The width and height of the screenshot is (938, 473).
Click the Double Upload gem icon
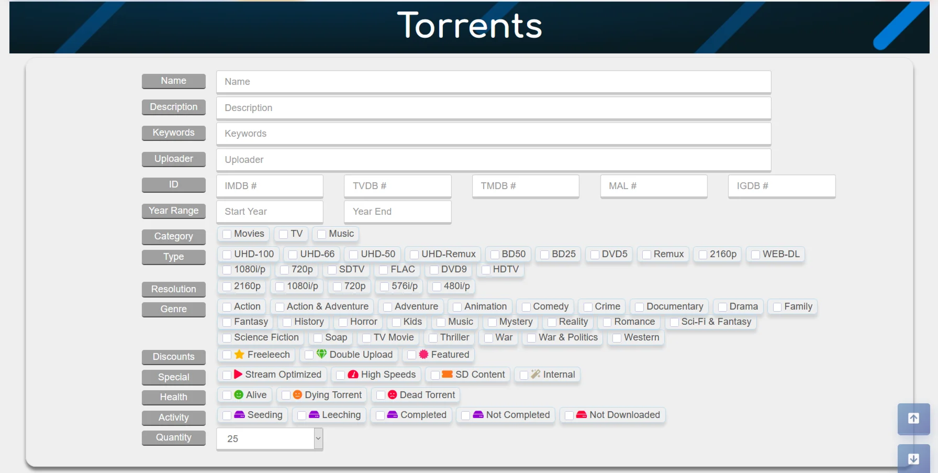point(321,355)
